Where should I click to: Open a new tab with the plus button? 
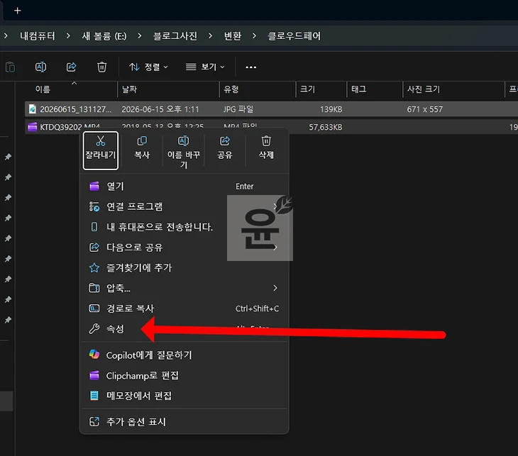(18, 11)
